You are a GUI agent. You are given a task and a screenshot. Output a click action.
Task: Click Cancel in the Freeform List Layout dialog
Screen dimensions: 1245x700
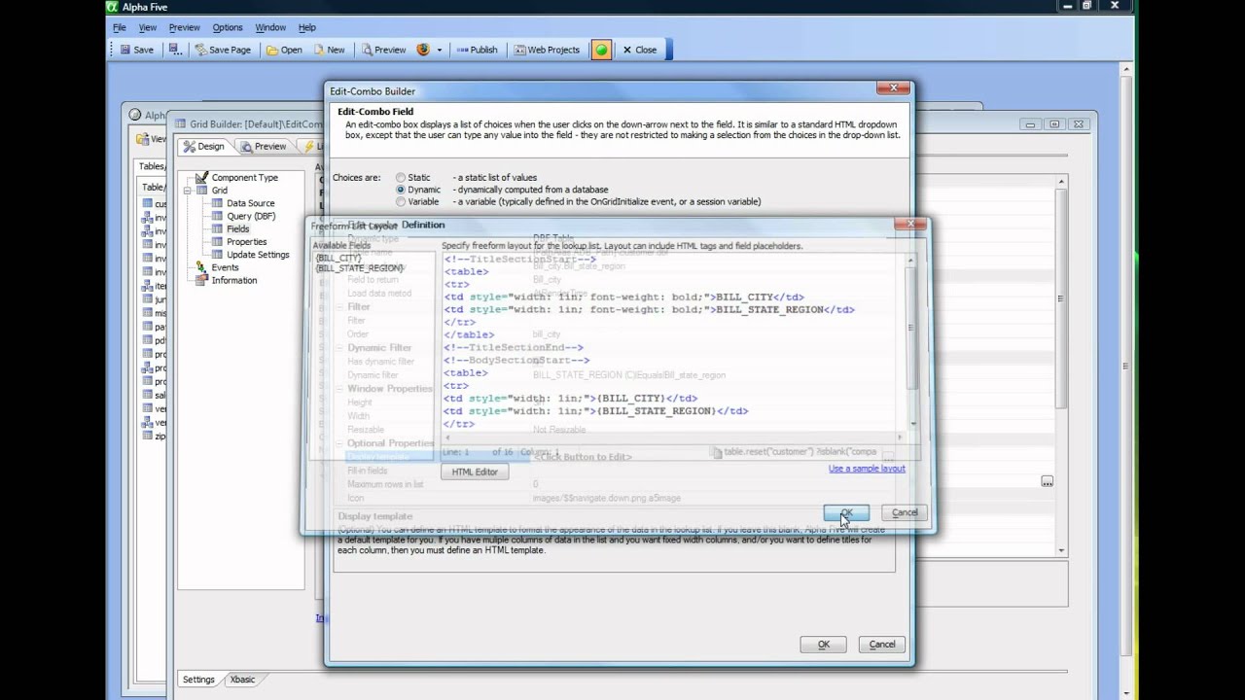(905, 512)
